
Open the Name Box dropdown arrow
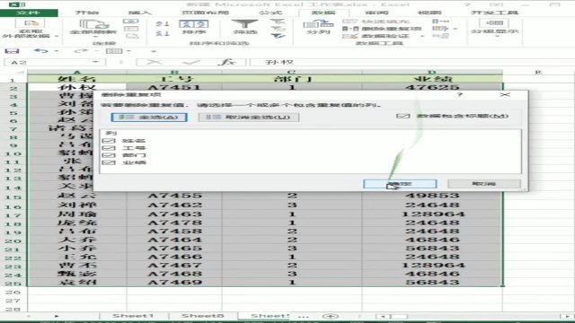tap(96, 62)
